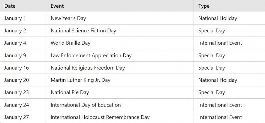The image size is (265, 123).
Task: Click the Date column header
Action: click(x=10, y=6)
